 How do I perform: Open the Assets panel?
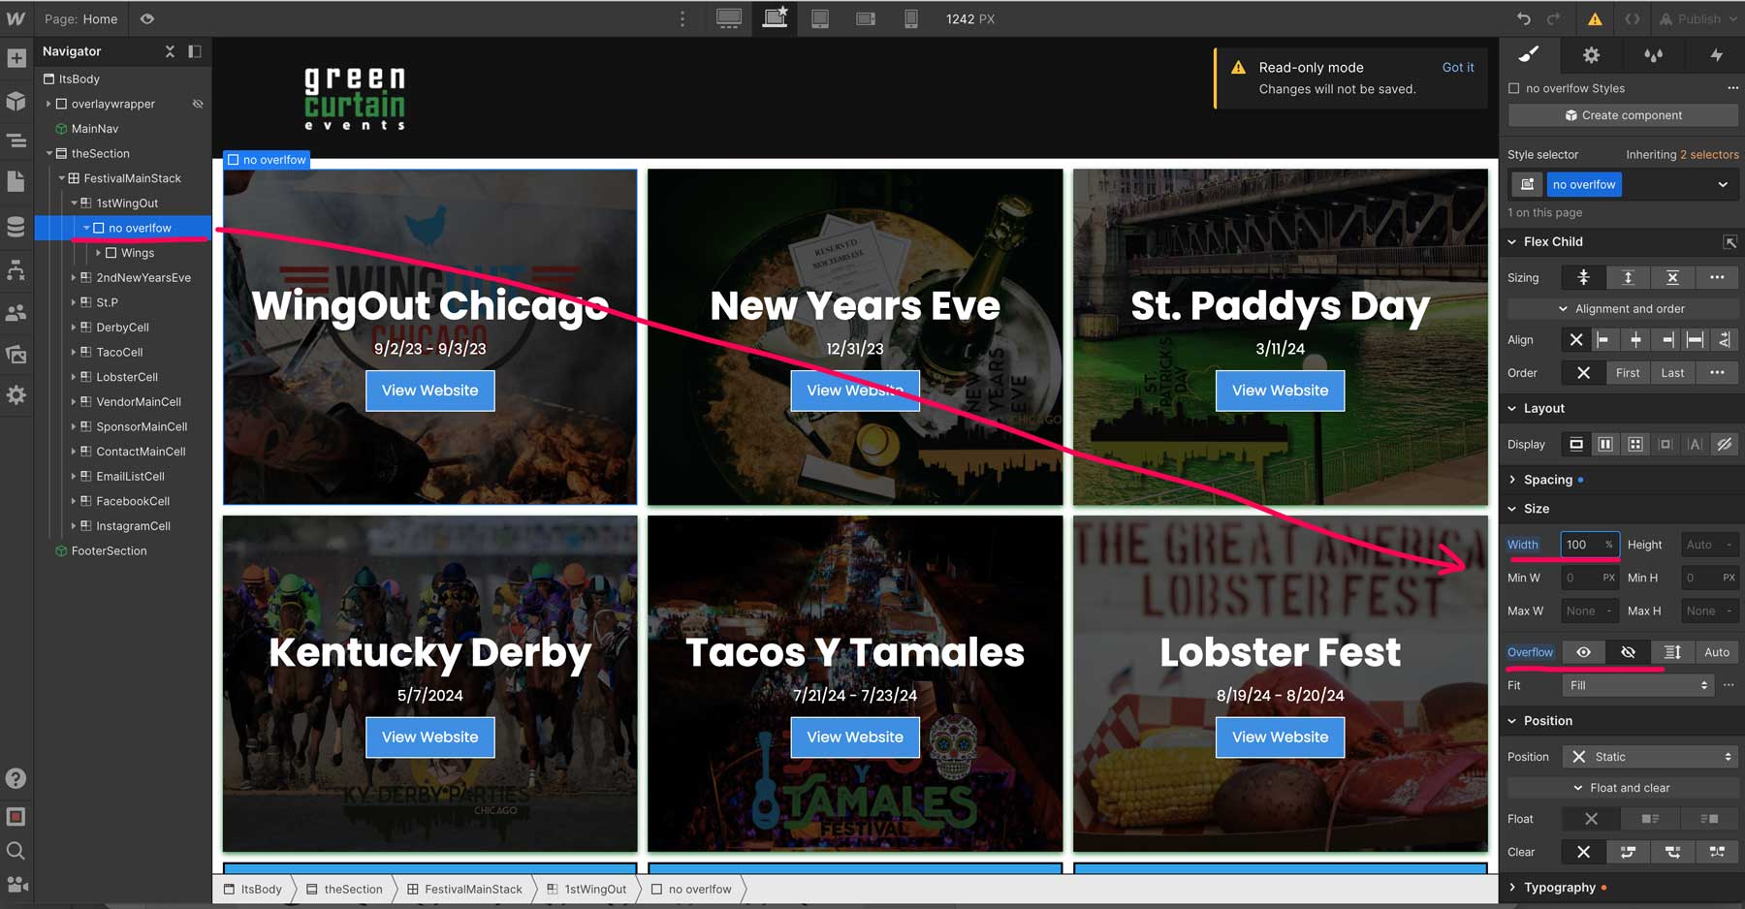click(x=16, y=354)
